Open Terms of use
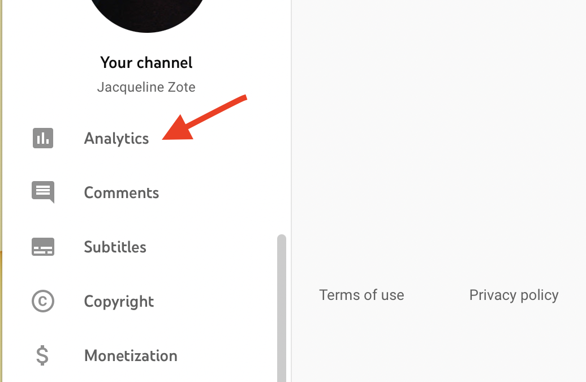Screen dimensions: 586x382 point(361,295)
